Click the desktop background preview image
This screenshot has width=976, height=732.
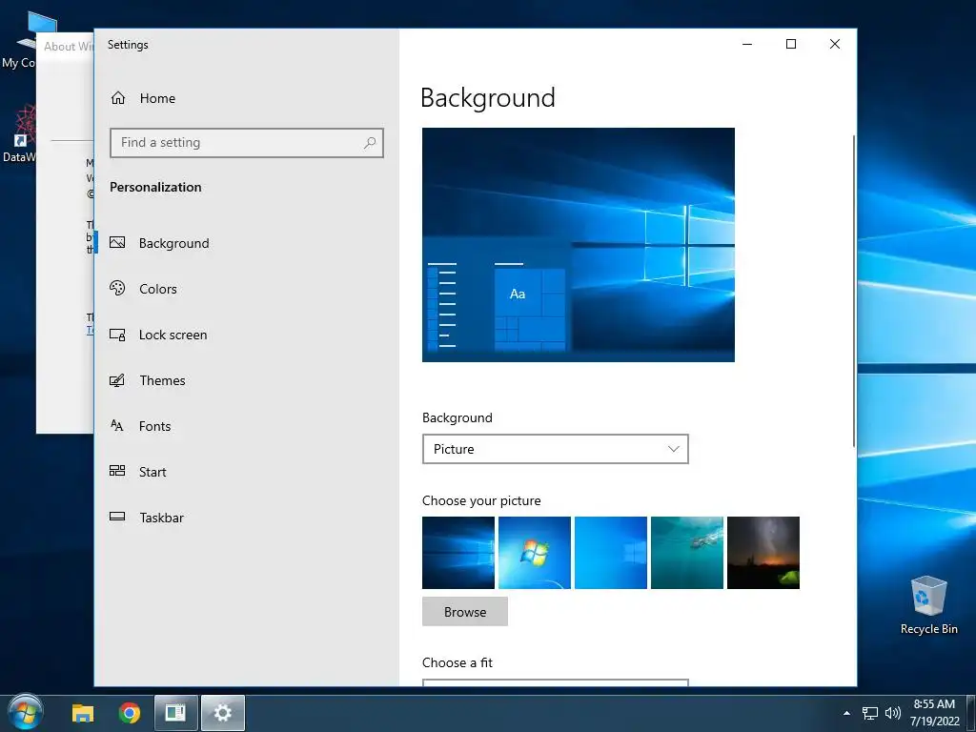[579, 245]
